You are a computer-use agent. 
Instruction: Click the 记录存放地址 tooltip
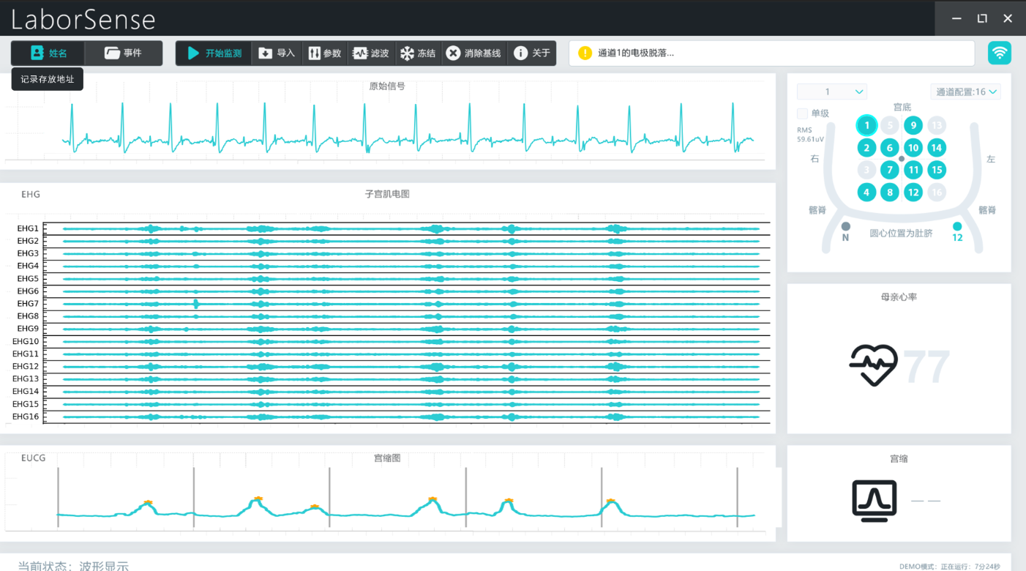(x=48, y=79)
